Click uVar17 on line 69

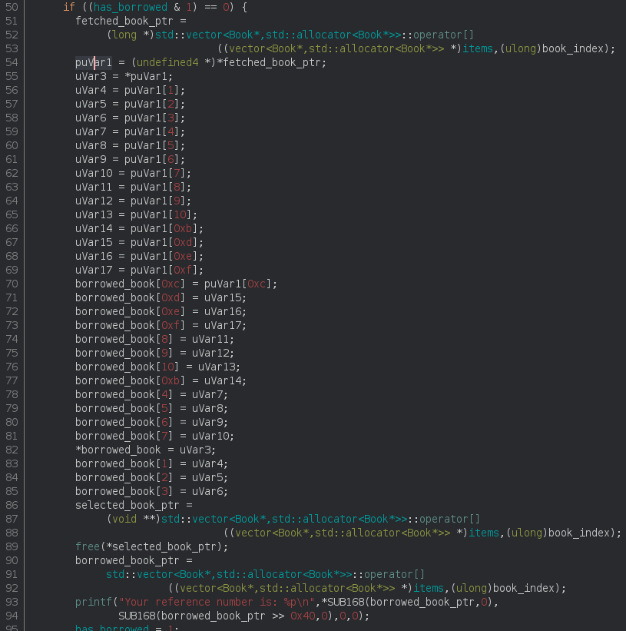pos(94,270)
